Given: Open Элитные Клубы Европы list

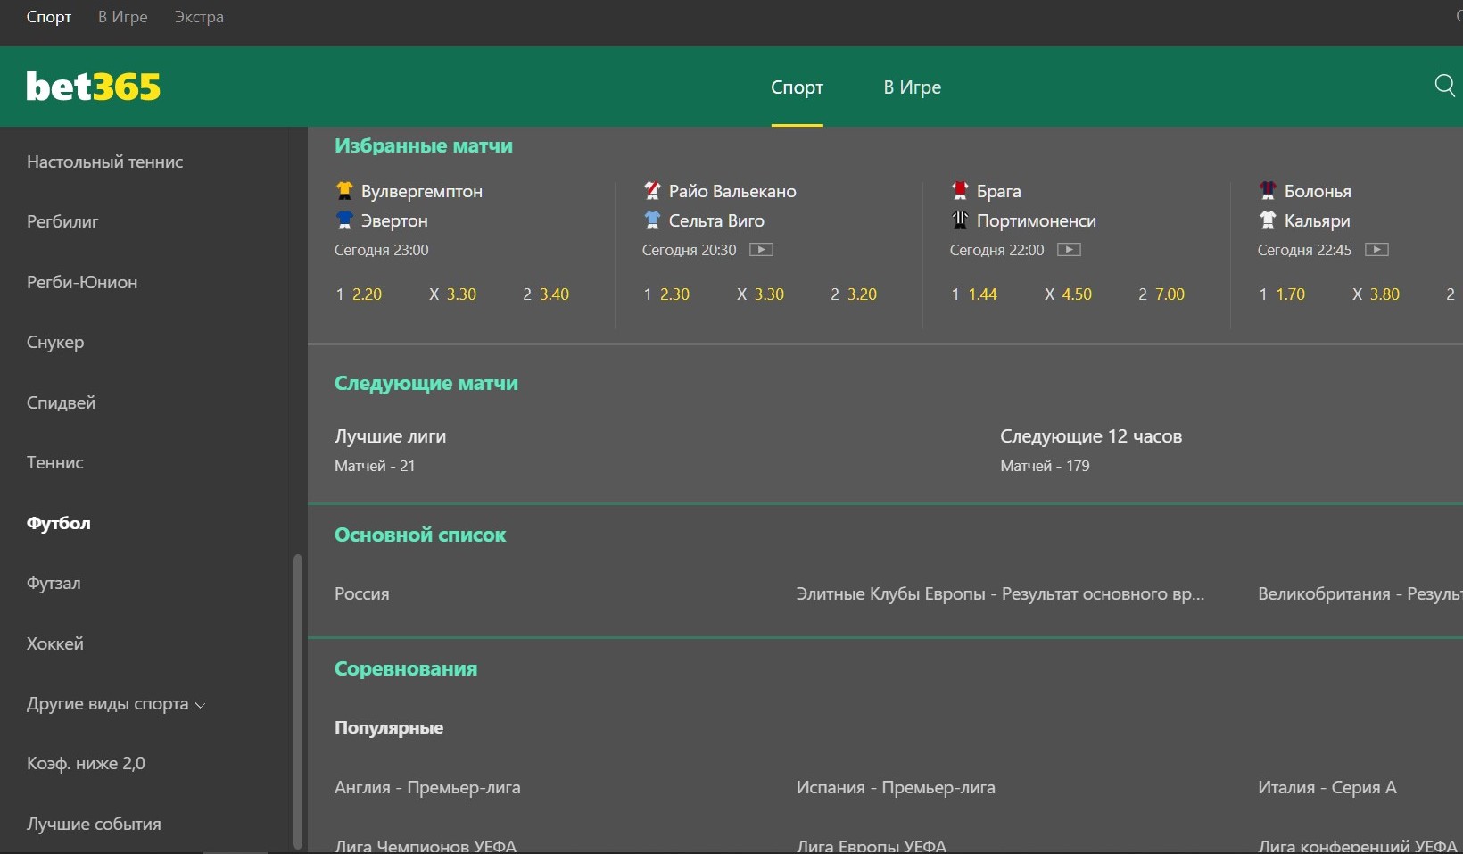Looking at the screenshot, I should point(1000,593).
